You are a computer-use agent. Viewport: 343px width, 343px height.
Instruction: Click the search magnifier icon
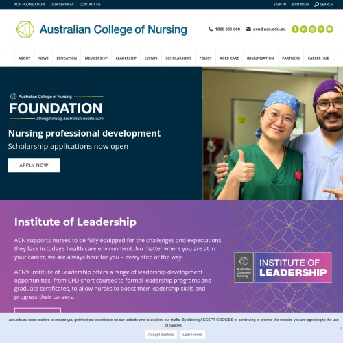click(316, 4)
